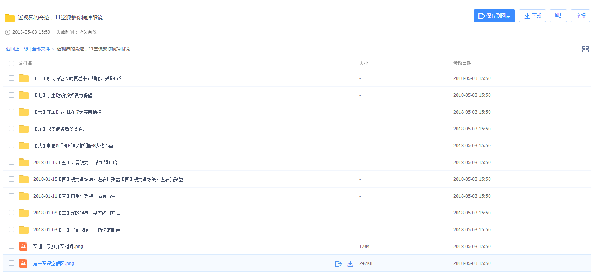The height and width of the screenshot is (272, 592).
Task: Check the box for 【三】日常生活视力恢复方法
Action: click(12, 196)
